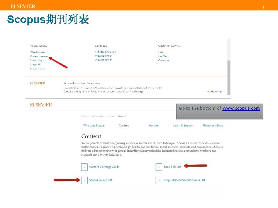278x208 pixels.
Task: Click 'Scopus' in the breadcrumb
Action: click(x=111, y=116)
